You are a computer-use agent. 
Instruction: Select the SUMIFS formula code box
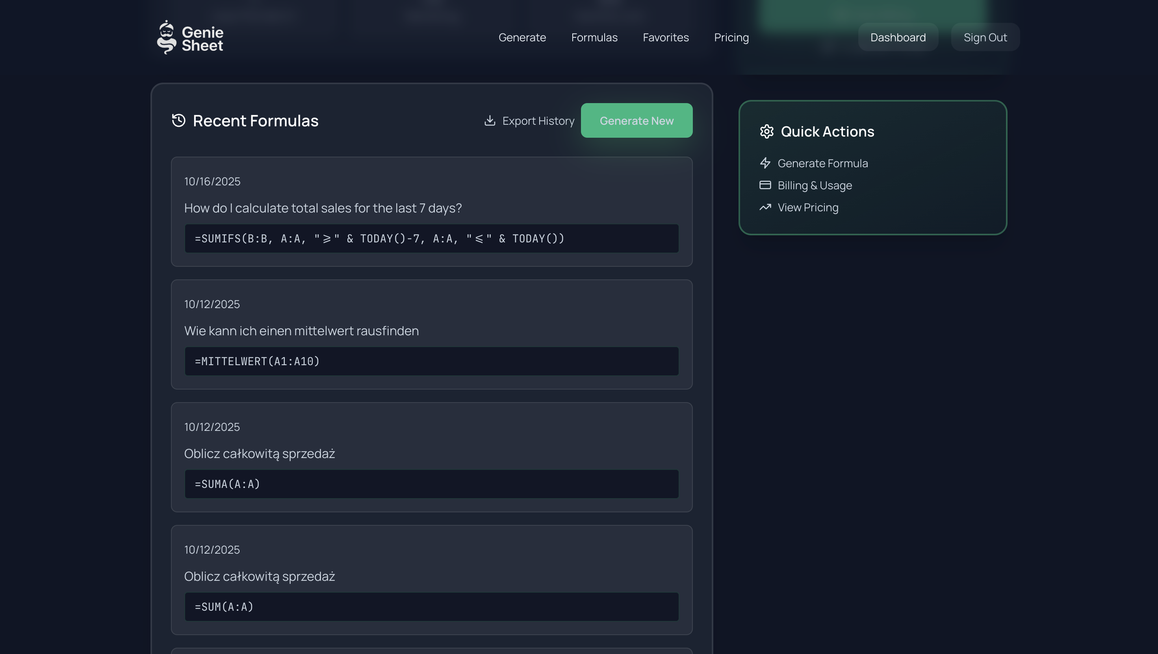431,238
